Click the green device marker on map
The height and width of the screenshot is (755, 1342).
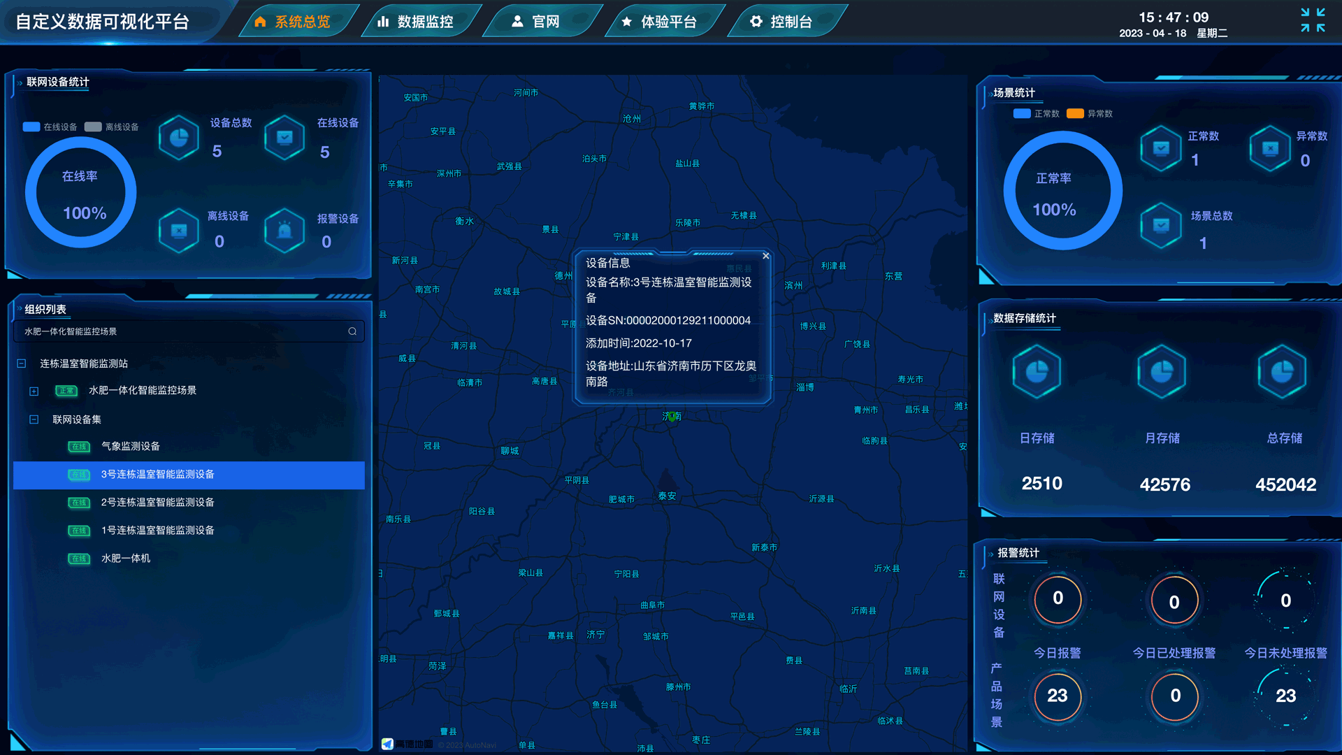pyautogui.click(x=672, y=416)
